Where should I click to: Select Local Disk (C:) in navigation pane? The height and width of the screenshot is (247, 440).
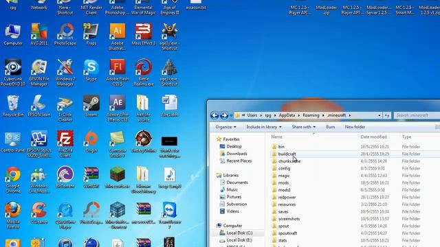pyautogui.click(x=236, y=233)
